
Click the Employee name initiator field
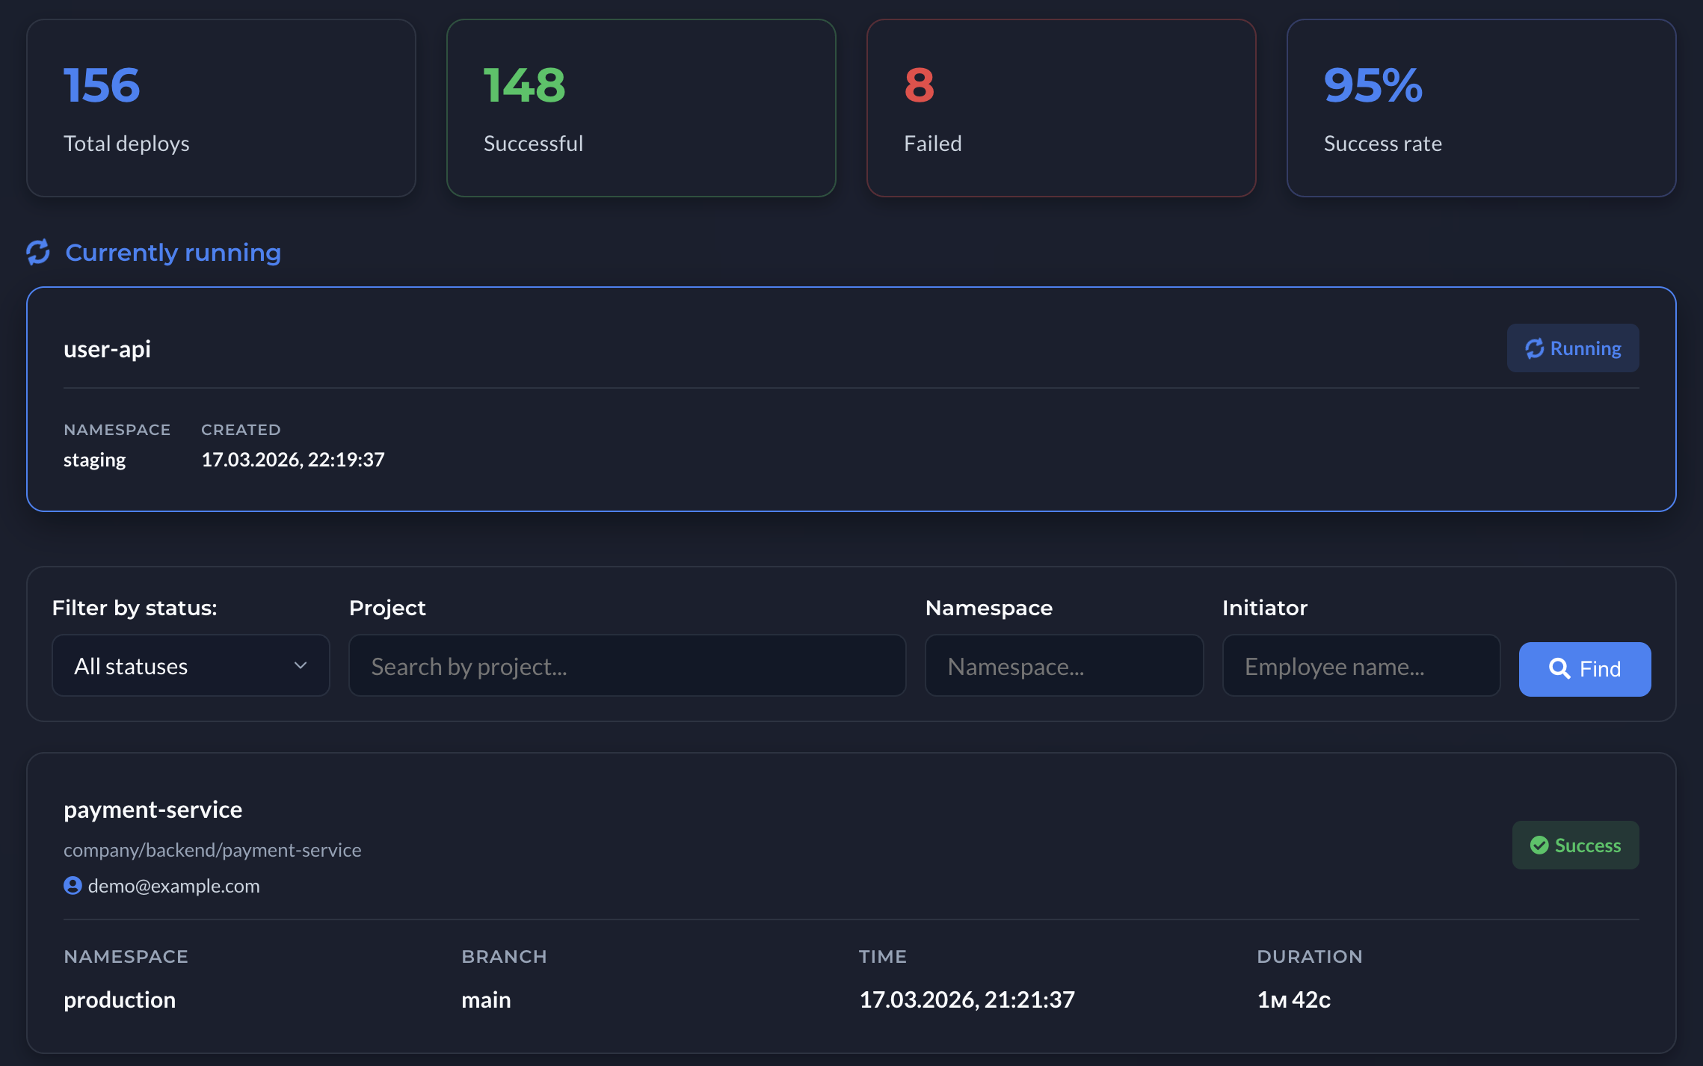[1361, 665]
